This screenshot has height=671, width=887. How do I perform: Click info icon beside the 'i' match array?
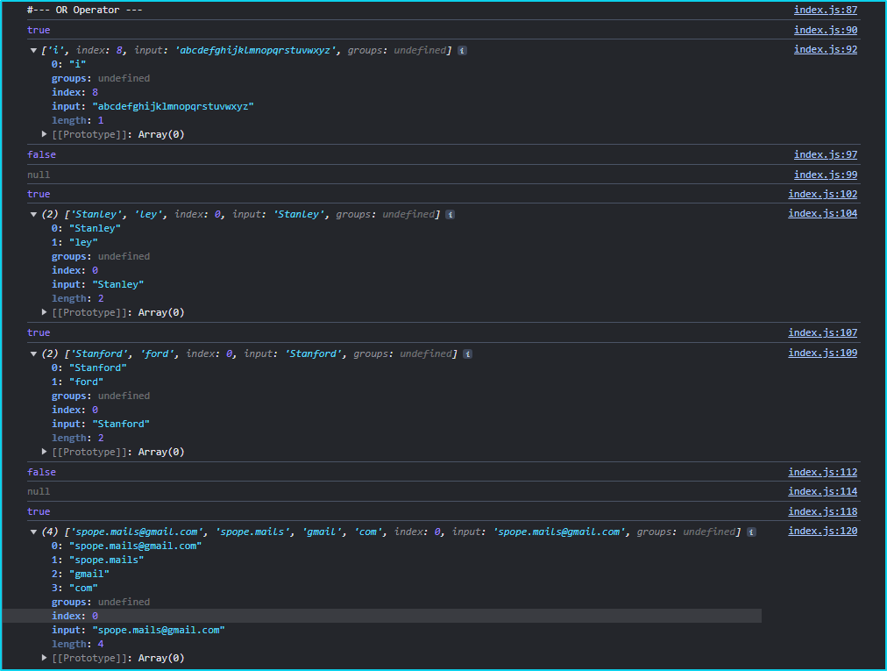[463, 50]
